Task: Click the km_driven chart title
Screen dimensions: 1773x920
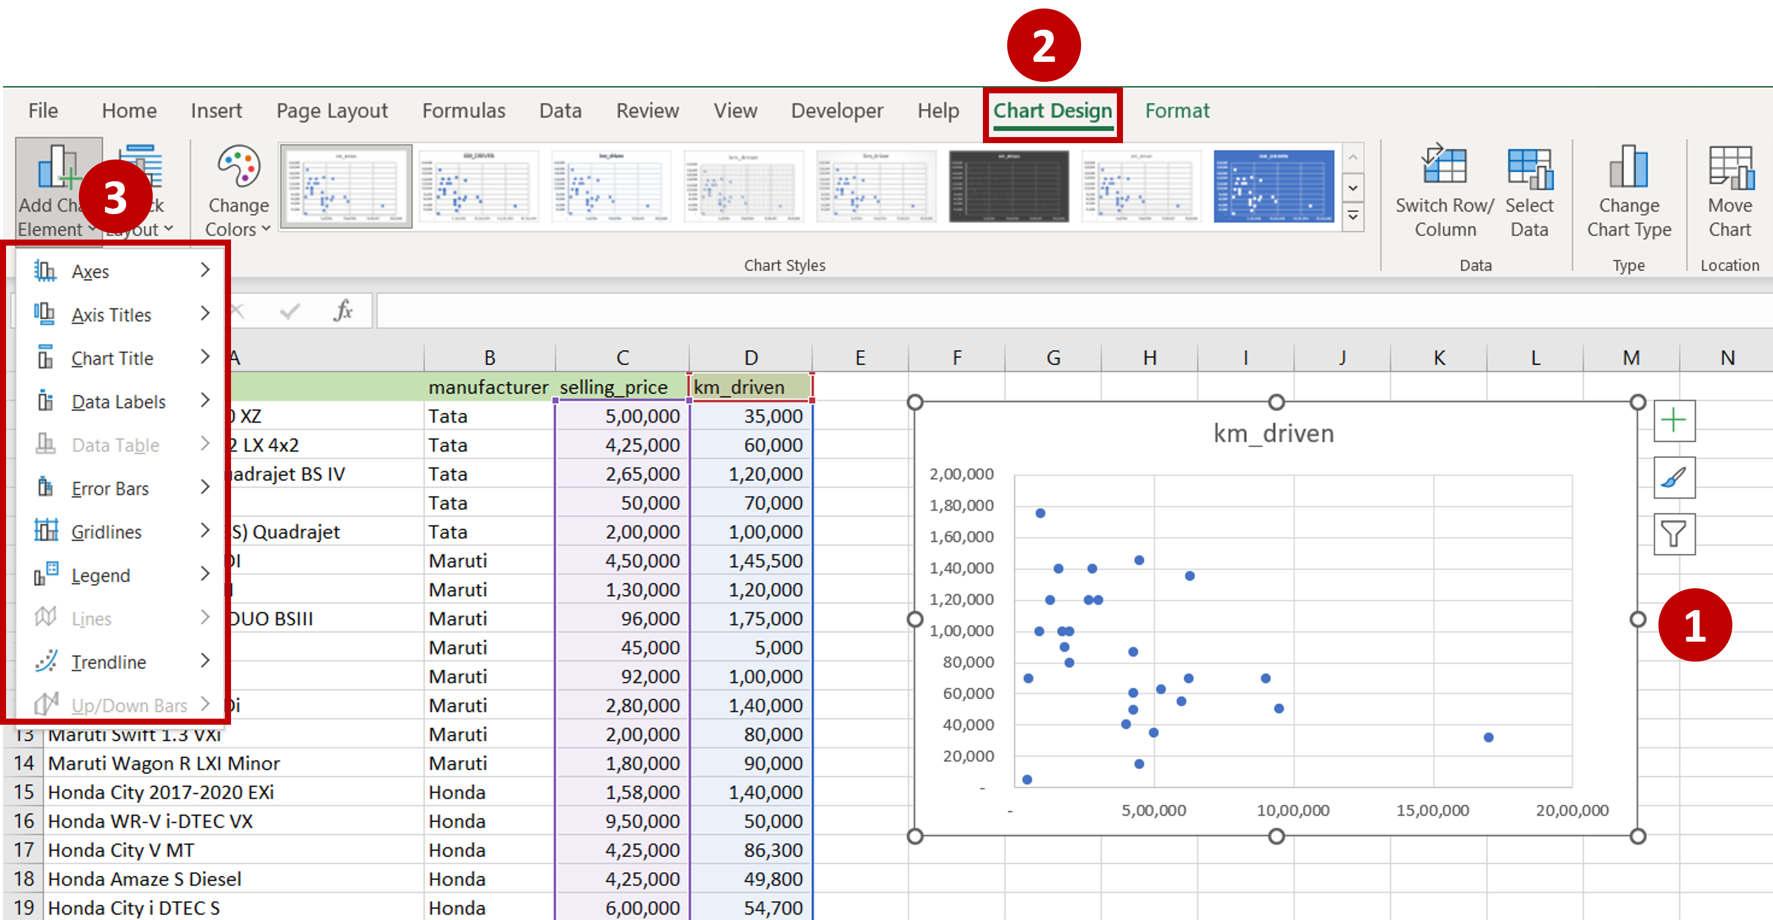Action: pos(1273,433)
